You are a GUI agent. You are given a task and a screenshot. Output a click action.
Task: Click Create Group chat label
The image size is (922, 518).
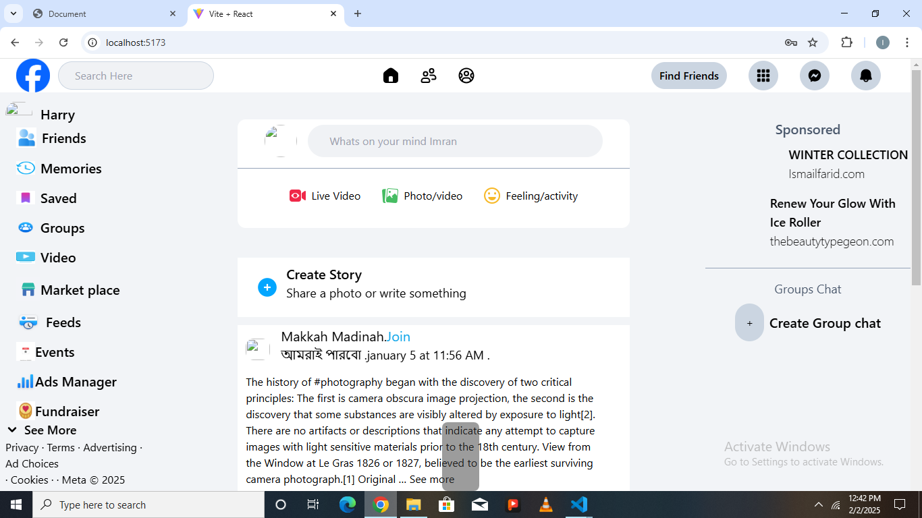(x=825, y=323)
